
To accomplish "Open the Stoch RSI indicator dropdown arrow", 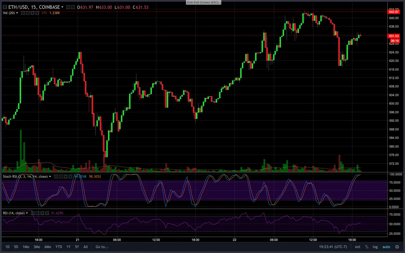I will coord(50,176).
